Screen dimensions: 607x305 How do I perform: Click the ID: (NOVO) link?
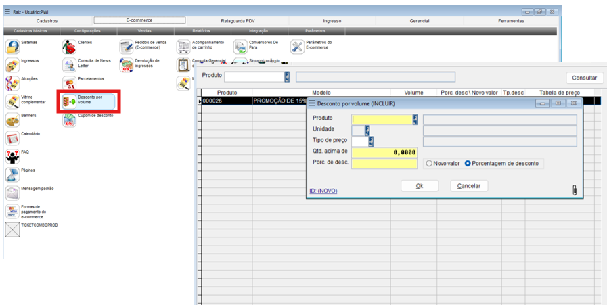coord(323,191)
